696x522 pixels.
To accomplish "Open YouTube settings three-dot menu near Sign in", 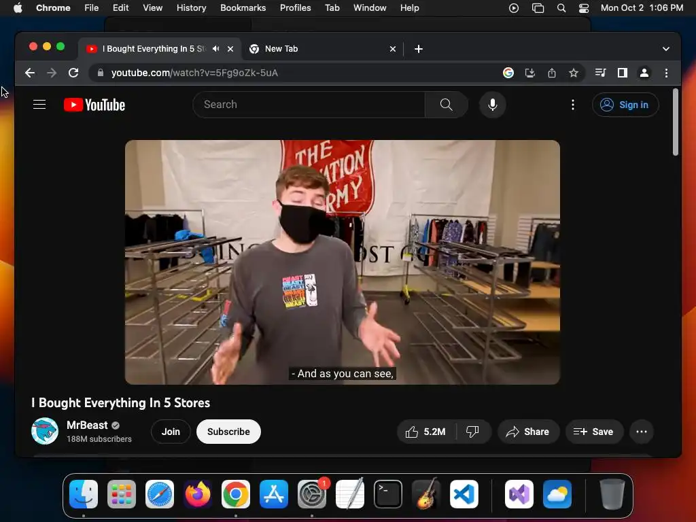I will pos(572,105).
